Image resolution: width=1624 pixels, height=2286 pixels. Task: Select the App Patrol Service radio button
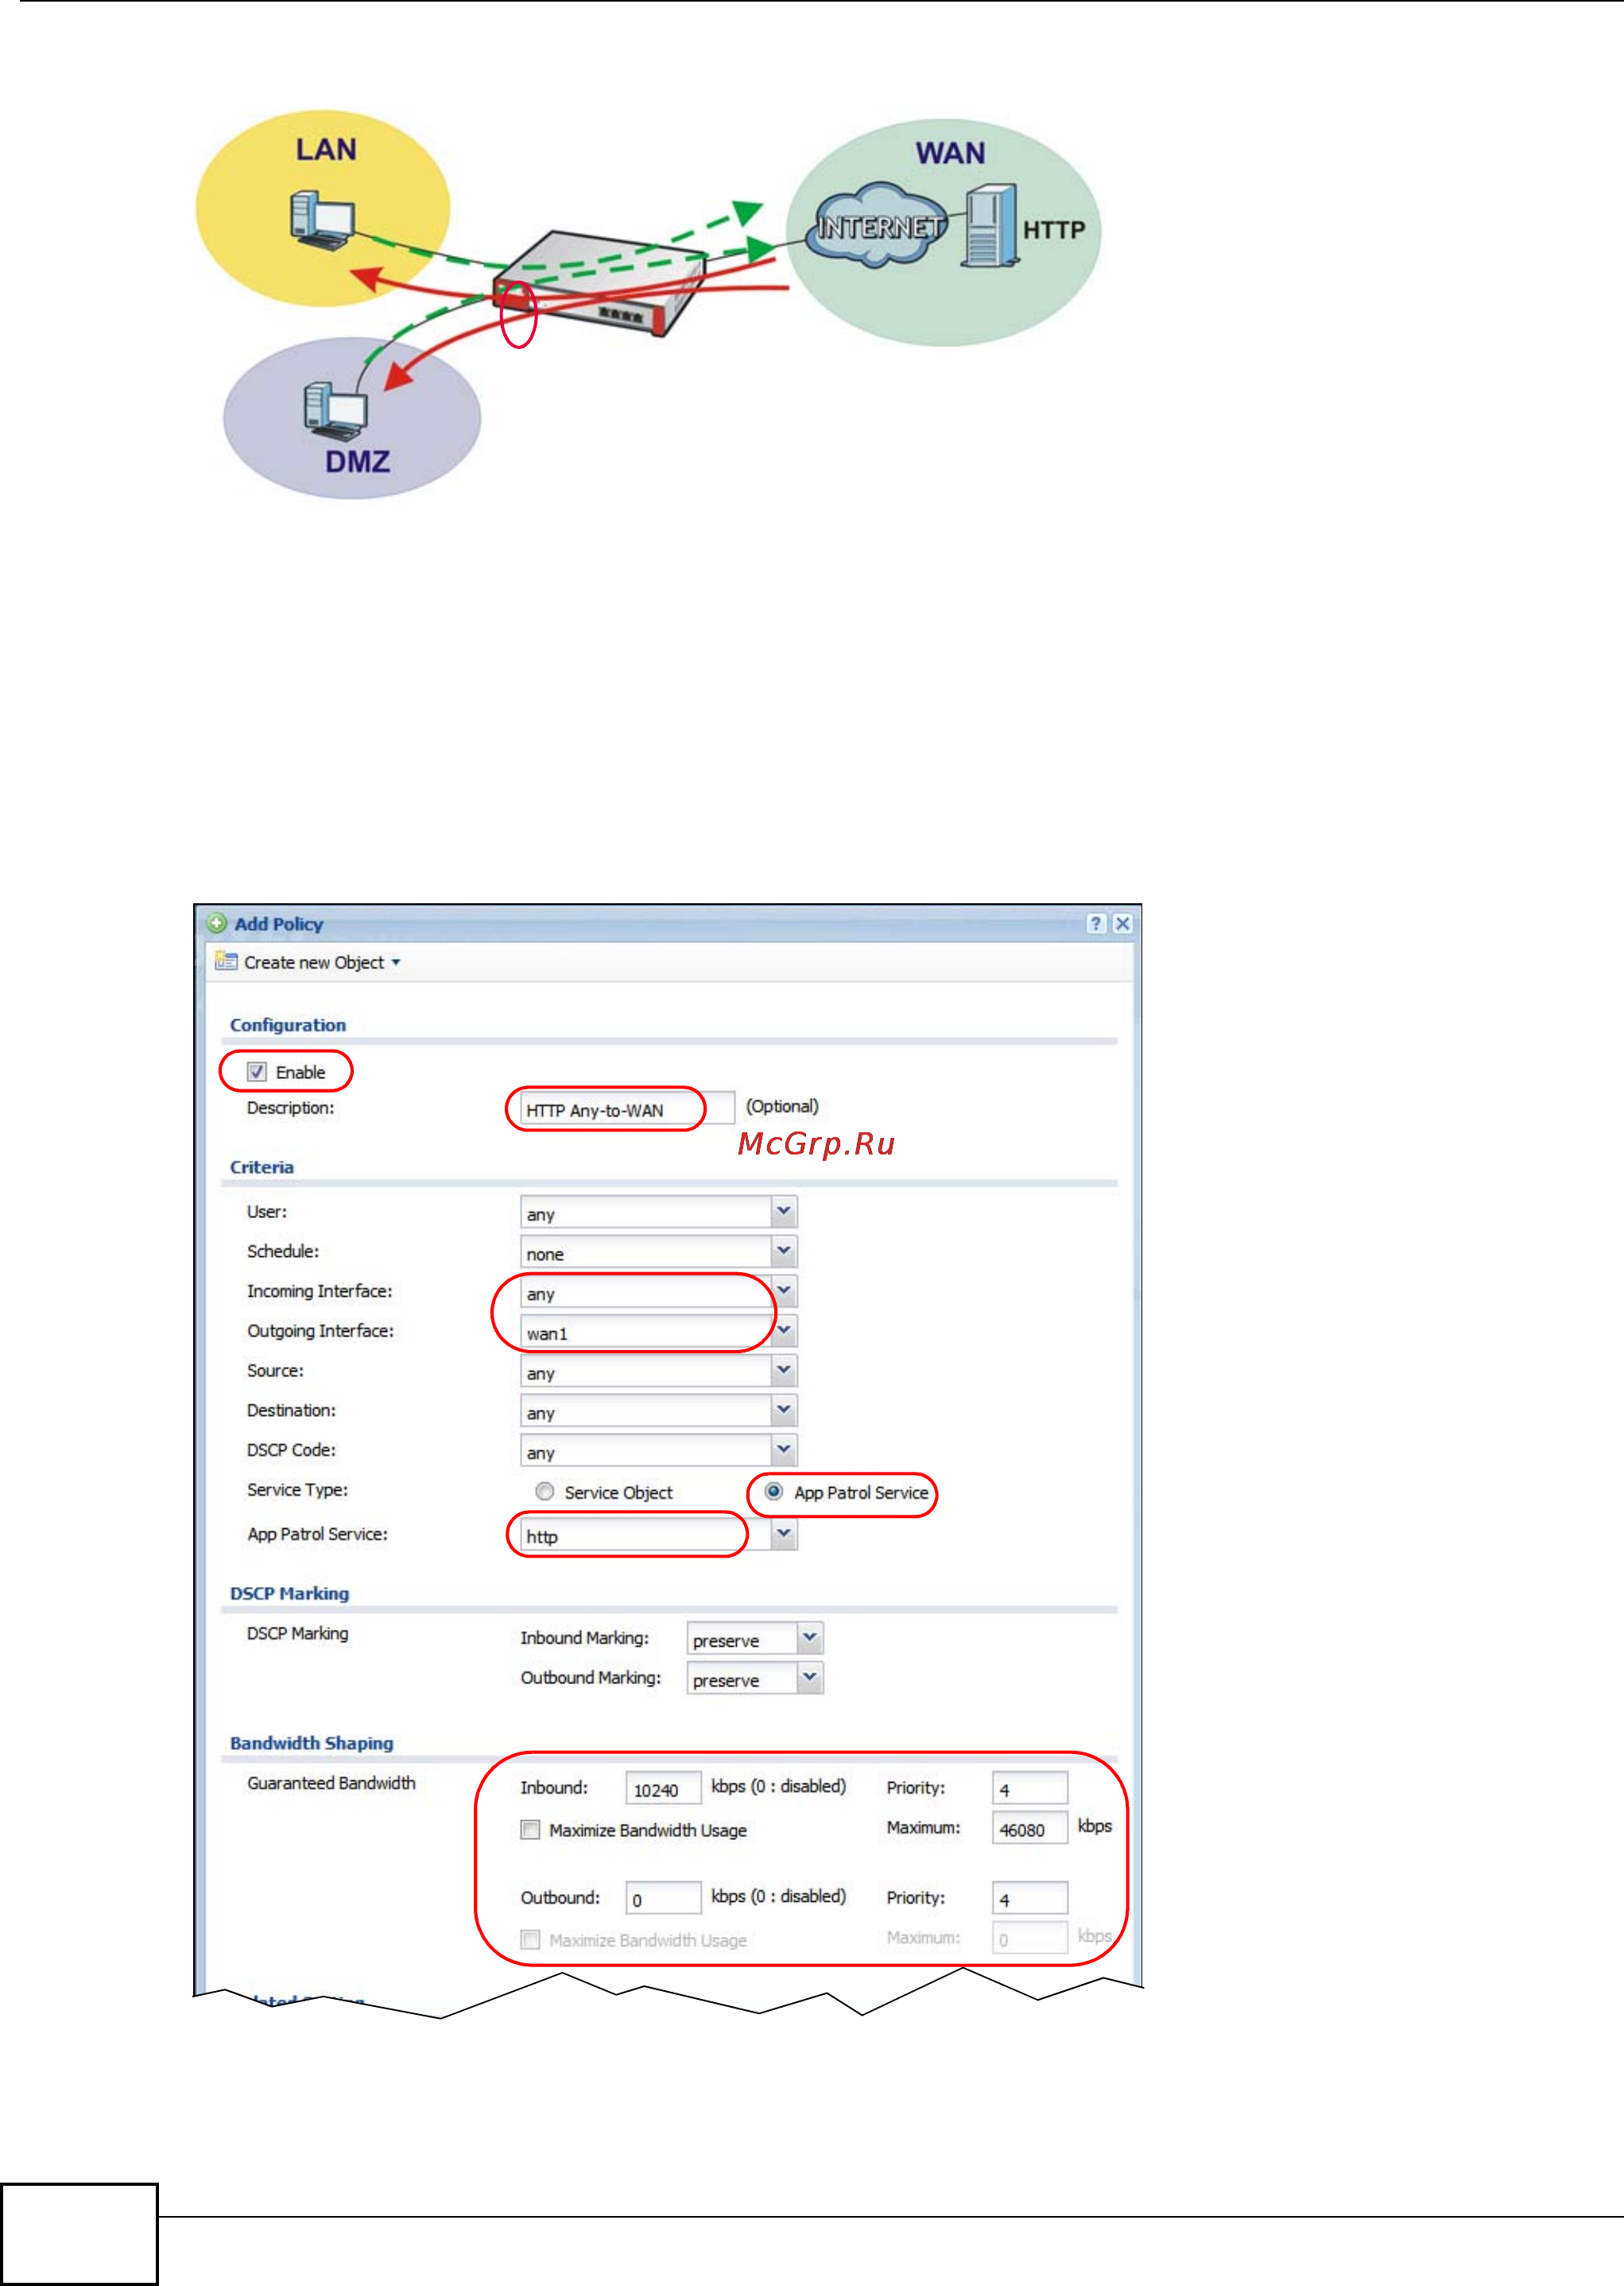tap(774, 1491)
